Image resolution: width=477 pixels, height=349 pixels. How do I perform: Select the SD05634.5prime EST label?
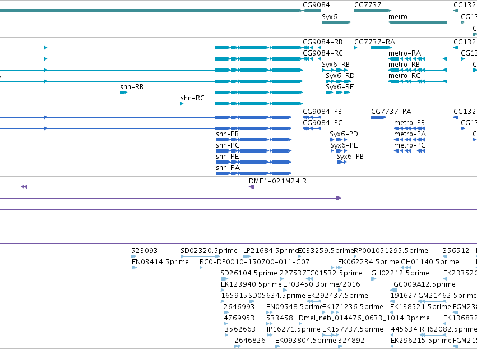click(x=277, y=296)
